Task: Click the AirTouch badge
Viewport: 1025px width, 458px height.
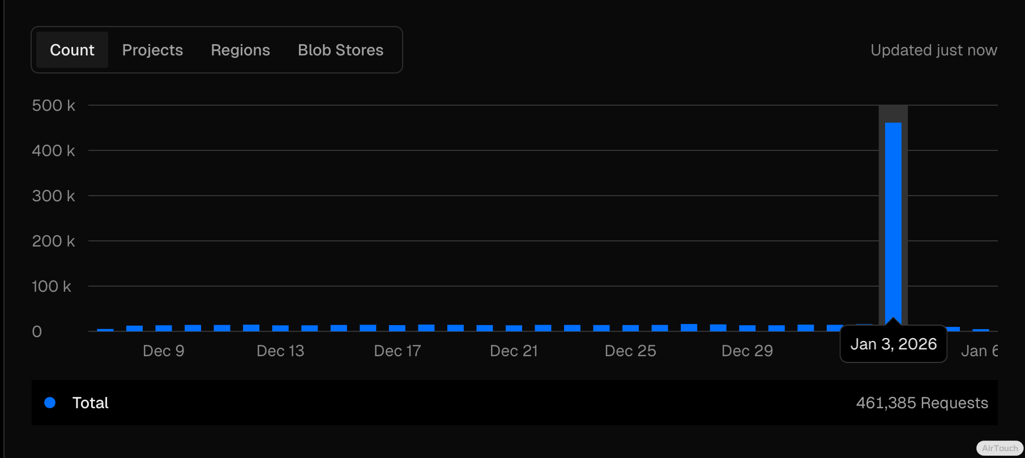Action: (x=1000, y=448)
